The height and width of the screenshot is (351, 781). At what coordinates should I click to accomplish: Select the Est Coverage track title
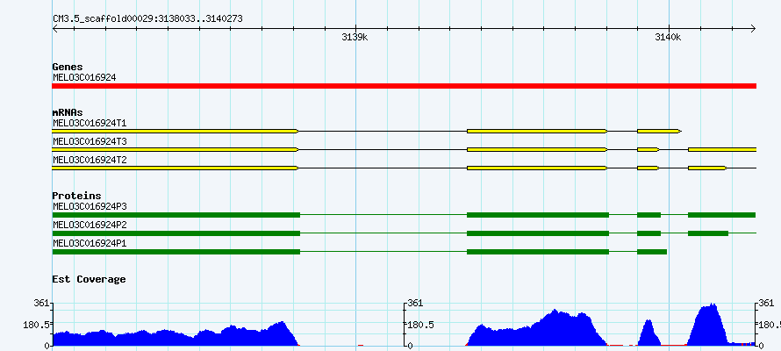click(x=89, y=279)
